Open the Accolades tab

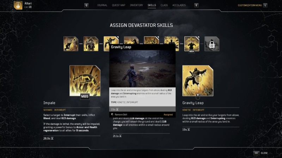click(179, 5)
